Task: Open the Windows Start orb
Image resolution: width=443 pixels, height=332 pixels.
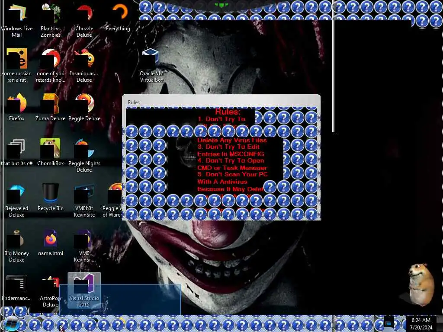Action: [11, 324]
